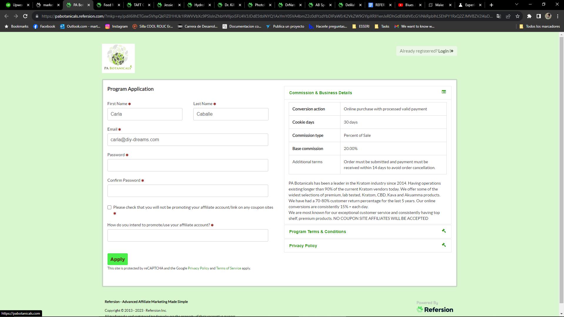Click the translate page icon in address bar
The image size is (564, 317).
(499, 16)
